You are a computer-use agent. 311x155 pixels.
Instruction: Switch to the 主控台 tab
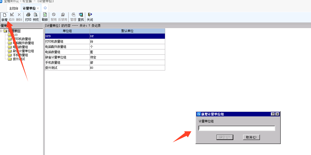(x=14, y=8)
